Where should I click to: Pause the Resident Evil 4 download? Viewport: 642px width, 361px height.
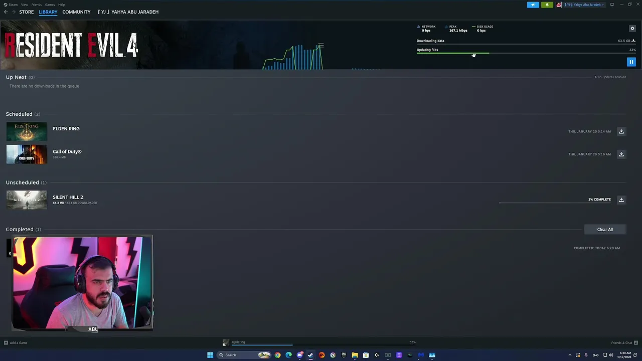point(631,62)
